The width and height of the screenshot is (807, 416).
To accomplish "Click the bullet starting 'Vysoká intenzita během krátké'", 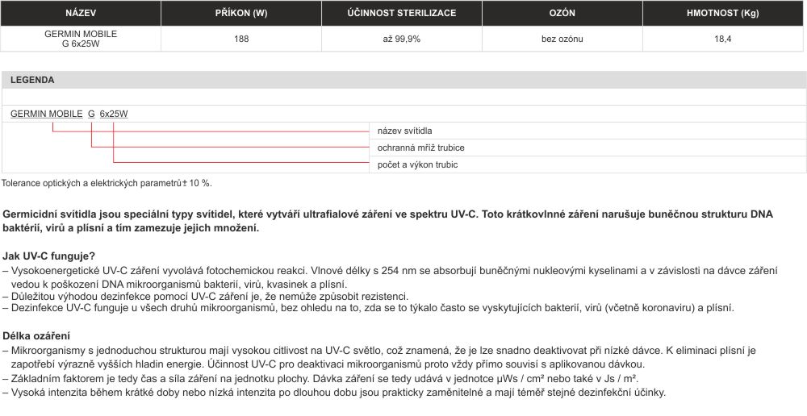I will pyautogui.click(x=334, y=393).
